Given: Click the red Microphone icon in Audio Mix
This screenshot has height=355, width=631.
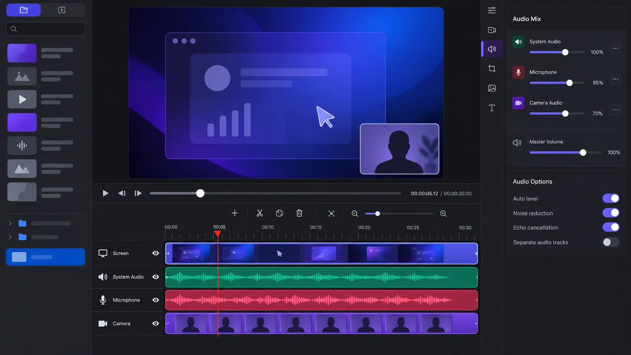Looking at the screenshot, I should pyautogui.click(x=519, y=72).
